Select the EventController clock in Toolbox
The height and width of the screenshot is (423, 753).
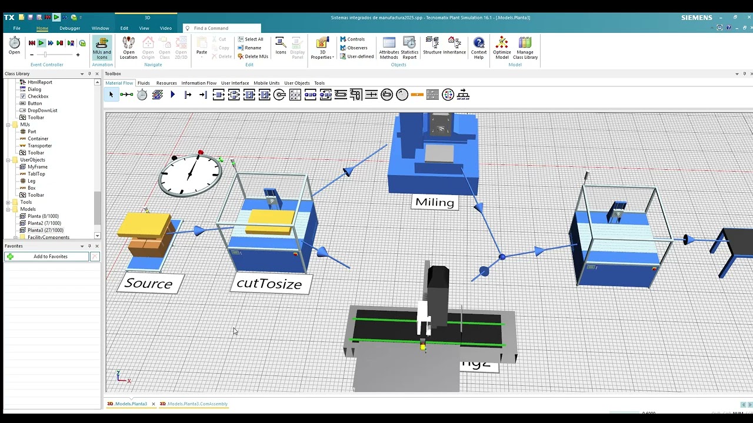142,95
